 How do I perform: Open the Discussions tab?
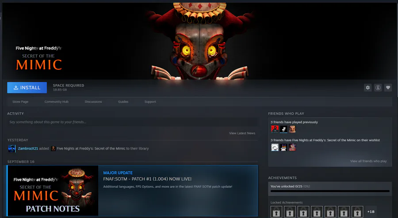(x=93, y=102)
